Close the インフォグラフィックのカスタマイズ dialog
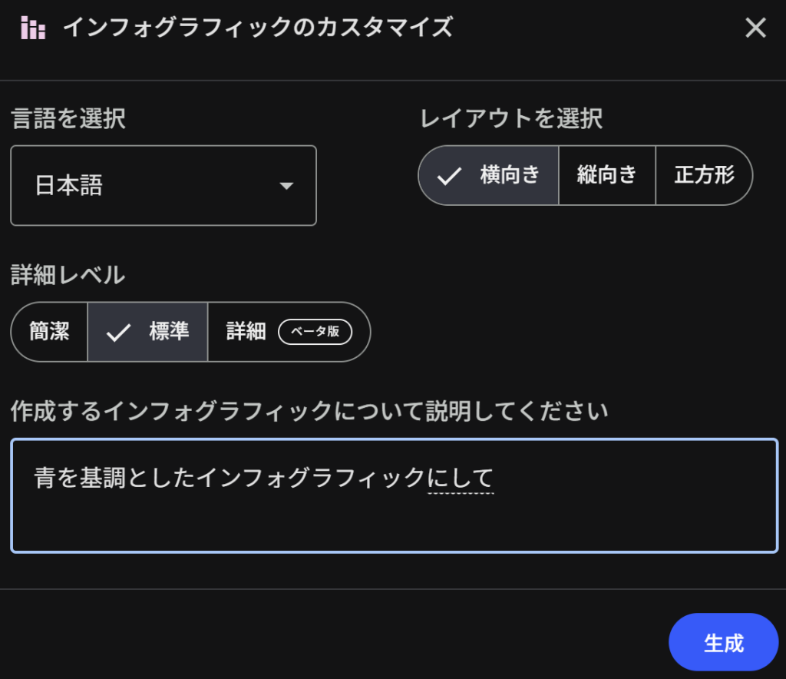 pyautogui.click(x=755, y=28)
